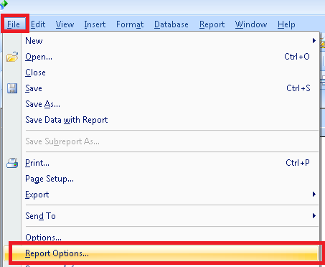This screenshot has height=267, width=325.
Task: Open Options... from File menu
Action: pos(161,237)
